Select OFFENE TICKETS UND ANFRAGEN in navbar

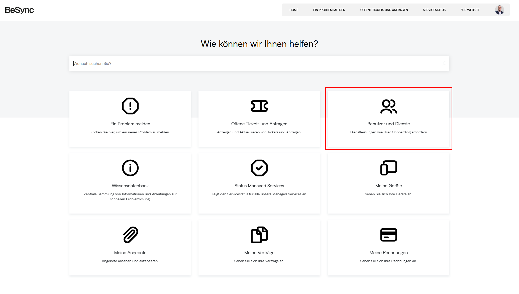pos(384,10)
